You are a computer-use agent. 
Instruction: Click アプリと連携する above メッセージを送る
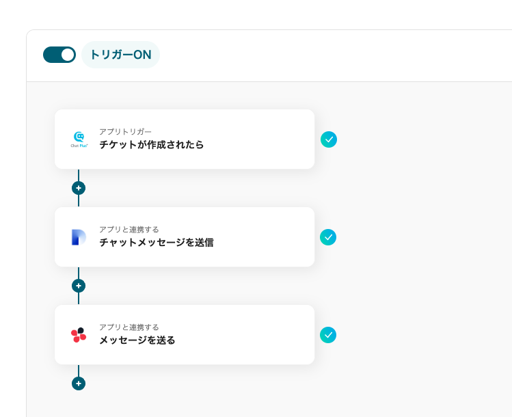coord(129,327)
